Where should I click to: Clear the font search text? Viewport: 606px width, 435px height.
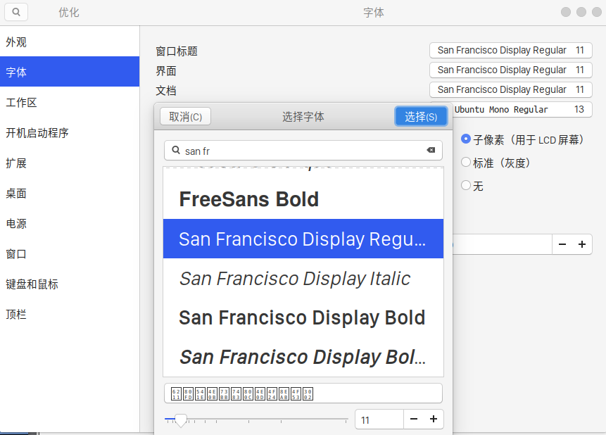point(431,151)
